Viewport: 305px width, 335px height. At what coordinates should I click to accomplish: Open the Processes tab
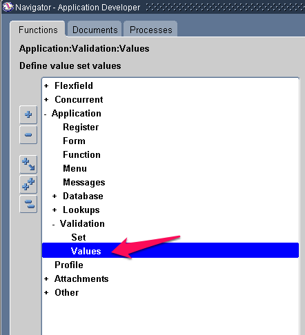tap(150, 30)
